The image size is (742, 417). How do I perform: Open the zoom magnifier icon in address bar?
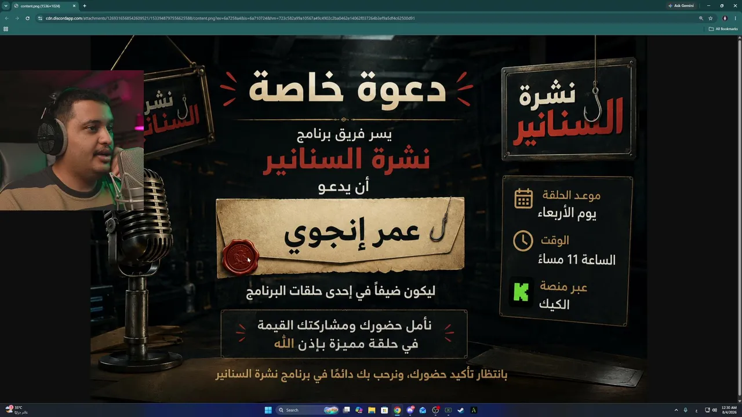pyautogui.click(x=701, y=18)
